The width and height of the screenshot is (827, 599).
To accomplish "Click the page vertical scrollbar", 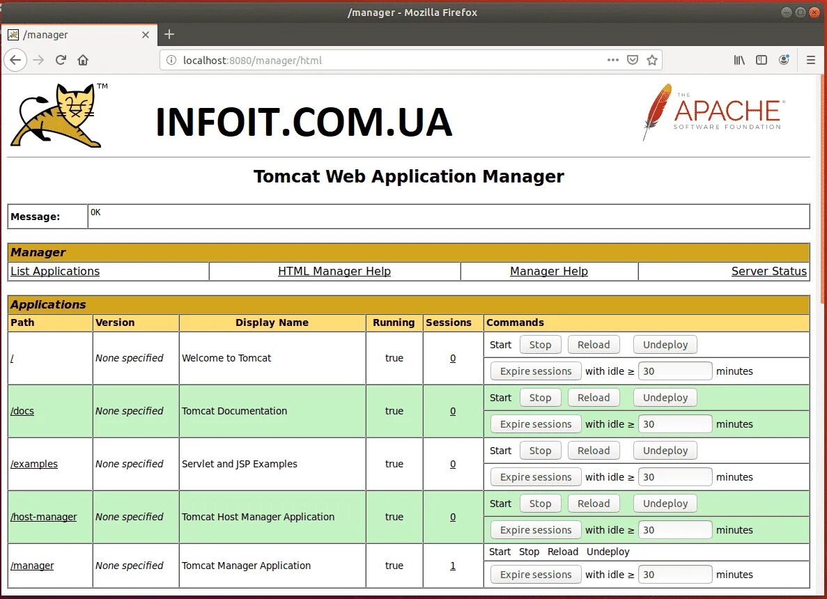I will coord(824,190).
